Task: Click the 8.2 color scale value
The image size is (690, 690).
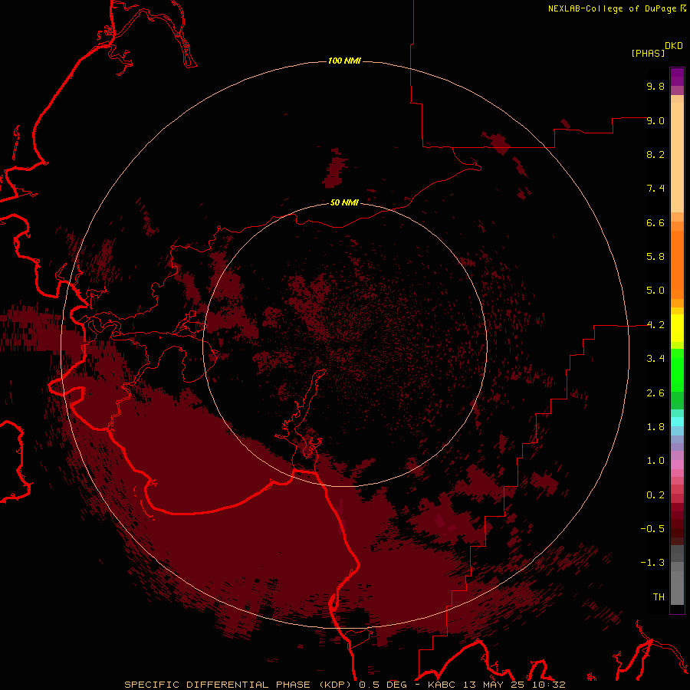Action: pos(655,154)
